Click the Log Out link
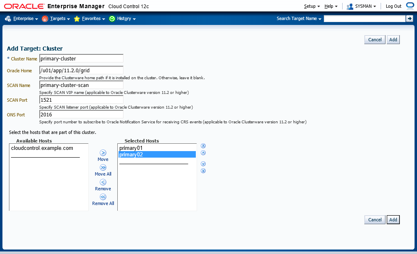 coord(394,7)
